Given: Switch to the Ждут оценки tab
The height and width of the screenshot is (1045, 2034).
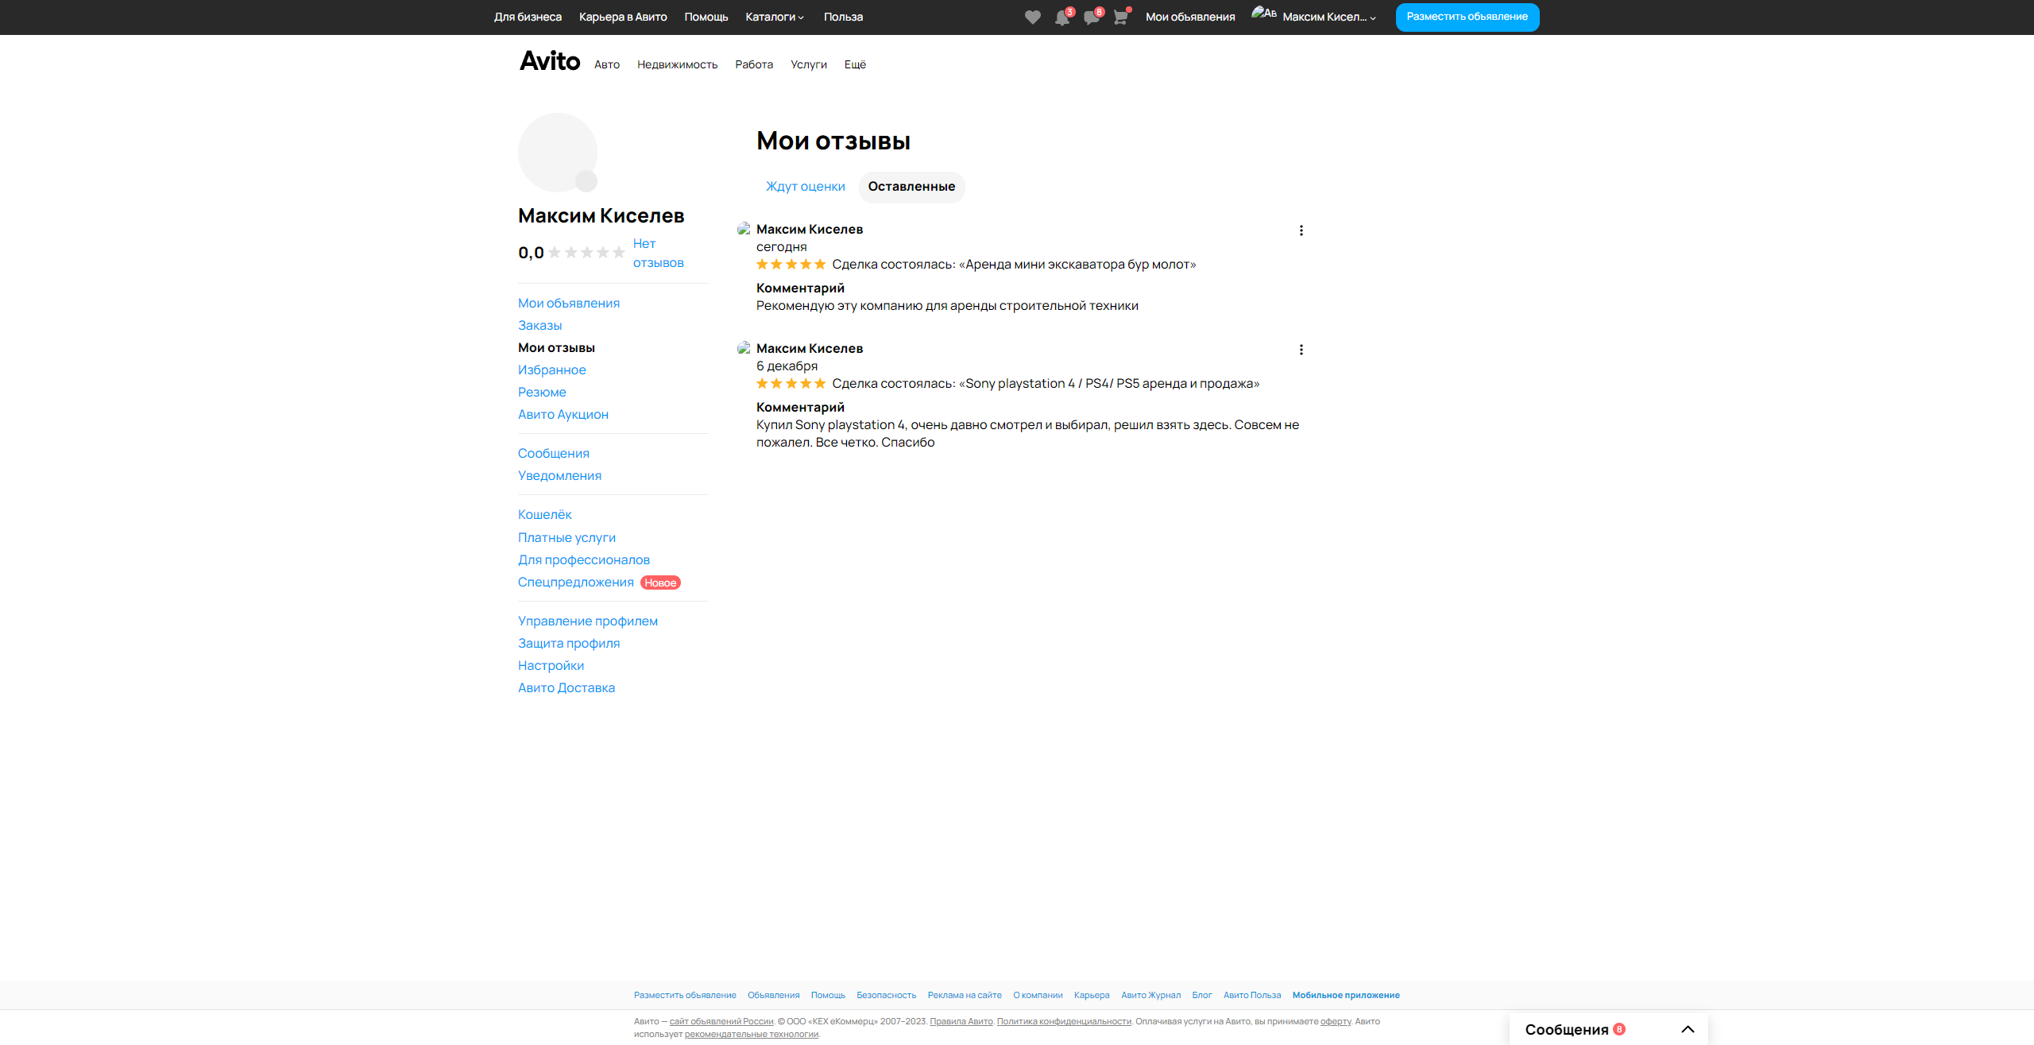Looking at the screenshot, I should coord(805,187).
